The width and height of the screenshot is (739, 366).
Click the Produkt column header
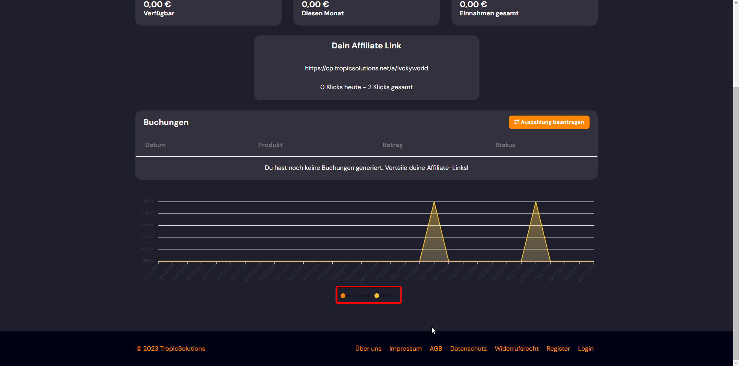point(270,145)
